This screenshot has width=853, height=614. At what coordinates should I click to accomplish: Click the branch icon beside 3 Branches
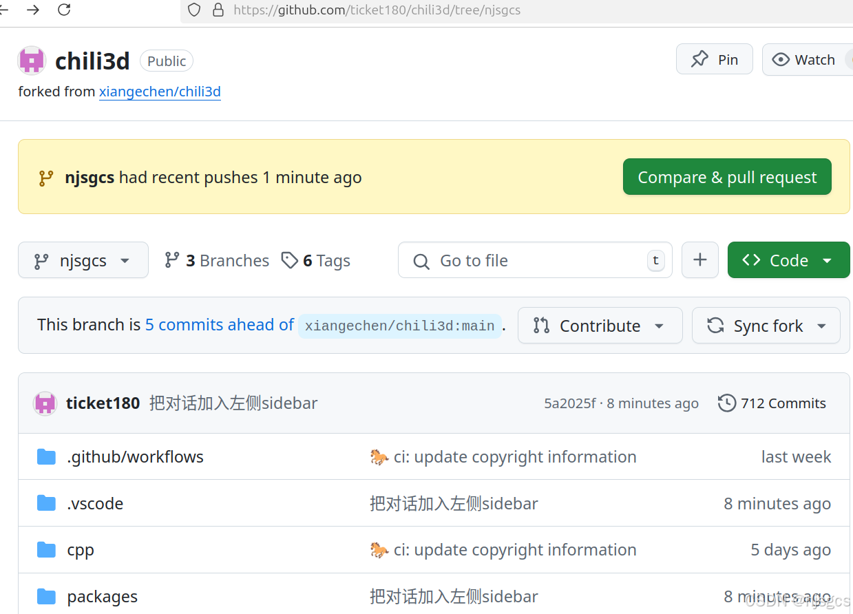[x=172, y=260]
